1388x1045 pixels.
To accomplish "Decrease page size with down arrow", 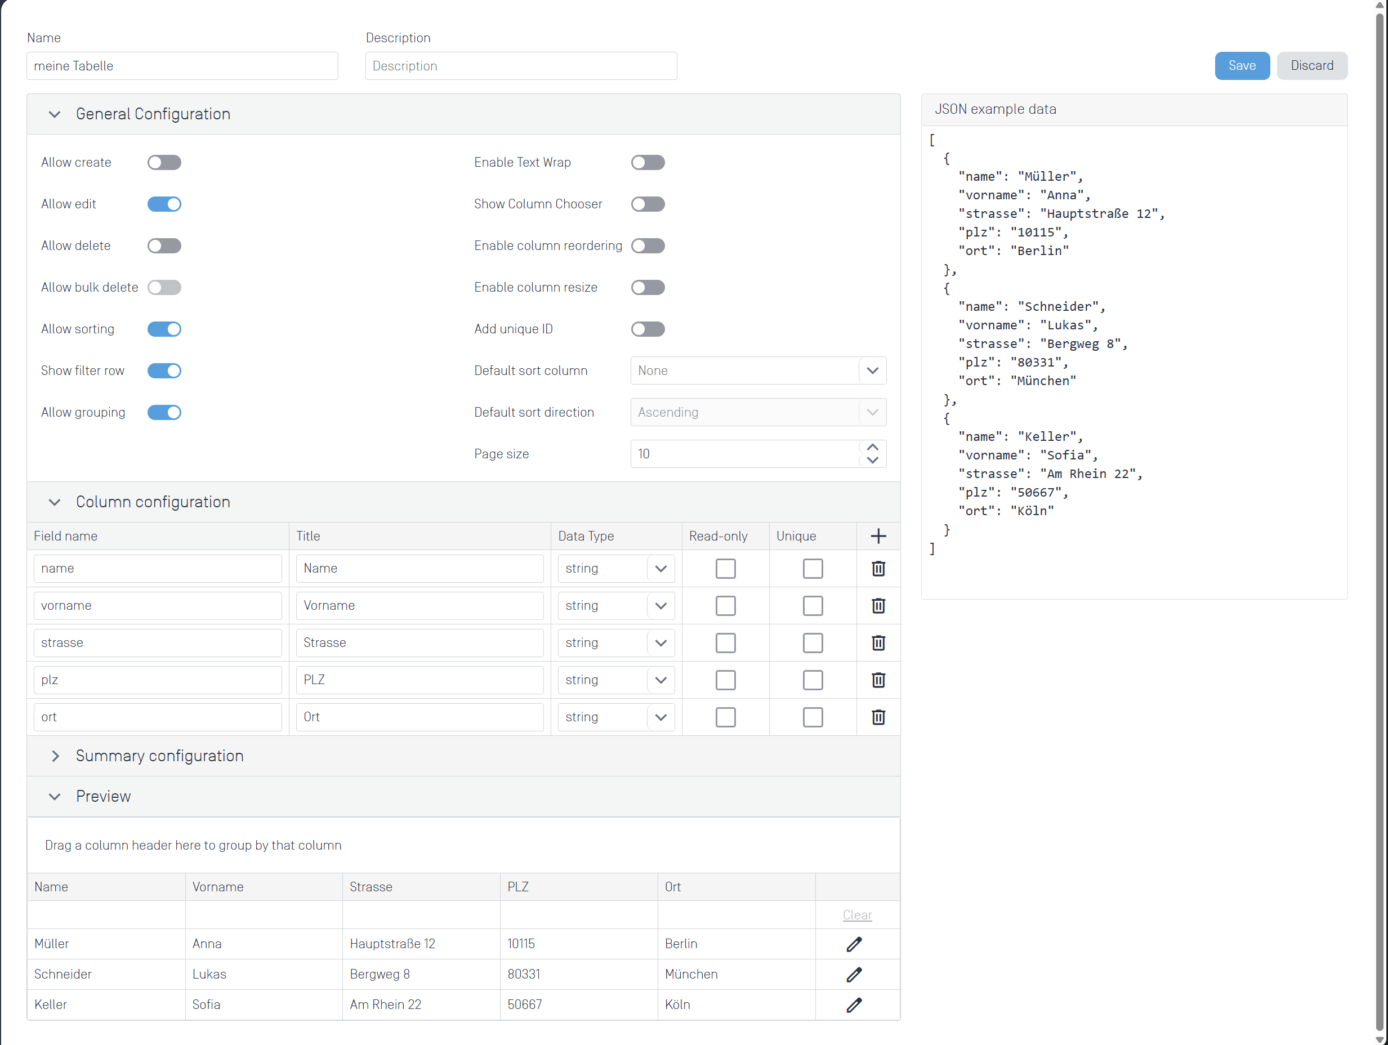I will point(872,461).
